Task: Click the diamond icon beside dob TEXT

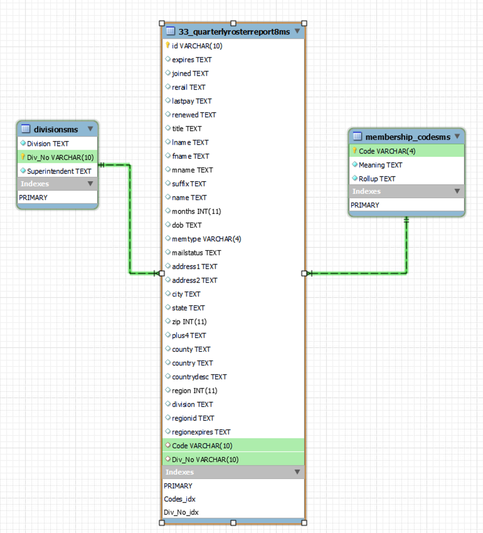Action: pyautogui.click(x=167, y=224)
